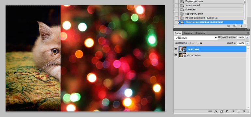Delete the layer with the trash icon in the Layers panel
Image resolution: width=251 pixels, height=117 pixels.
pos(244,111)
